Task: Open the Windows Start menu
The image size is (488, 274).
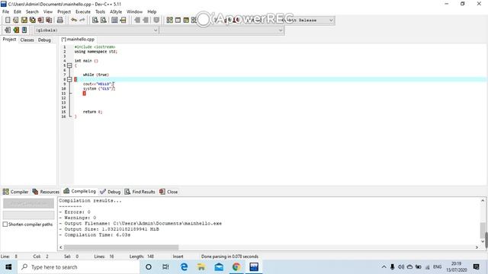Action: [x=8, y=267]
